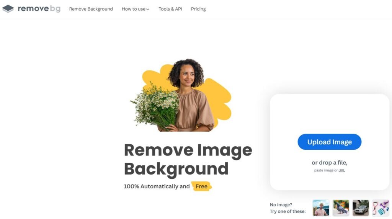Click the underlined URL link
Viewport: 392px width, 219px height.
pyautogui.click(x=341, y=170)
